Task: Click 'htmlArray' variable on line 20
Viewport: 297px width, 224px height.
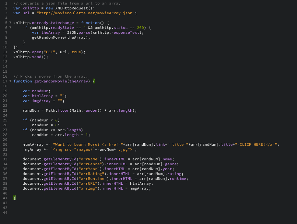Action: [42, 96]
